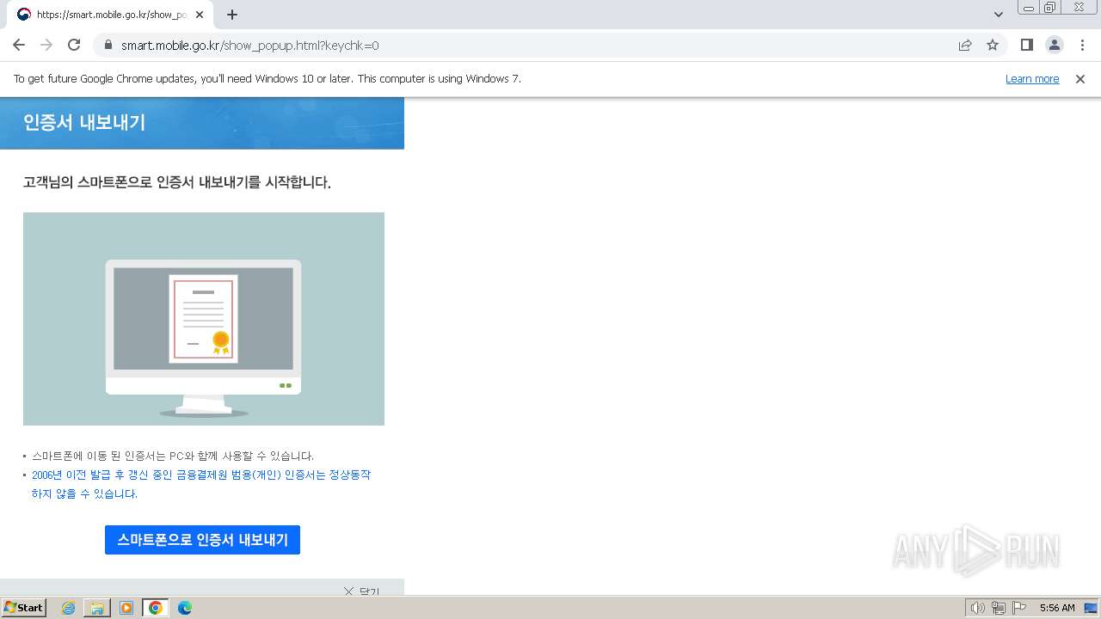Close the smart.mobile.go.kr tab
The image size is (1101, 619).
[200, 15]
